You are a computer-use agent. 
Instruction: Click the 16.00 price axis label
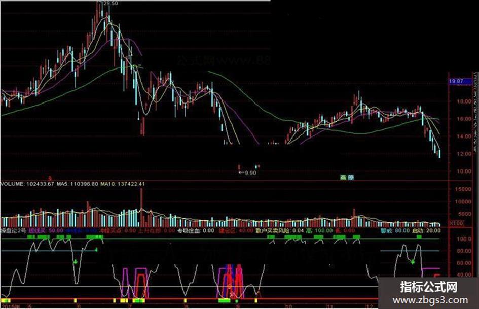tap(464, 119)
